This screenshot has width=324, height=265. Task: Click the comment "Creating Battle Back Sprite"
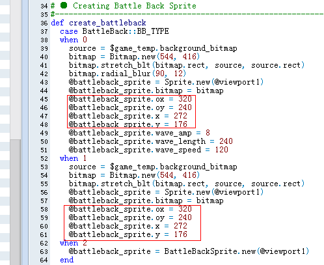pos(135,6)
